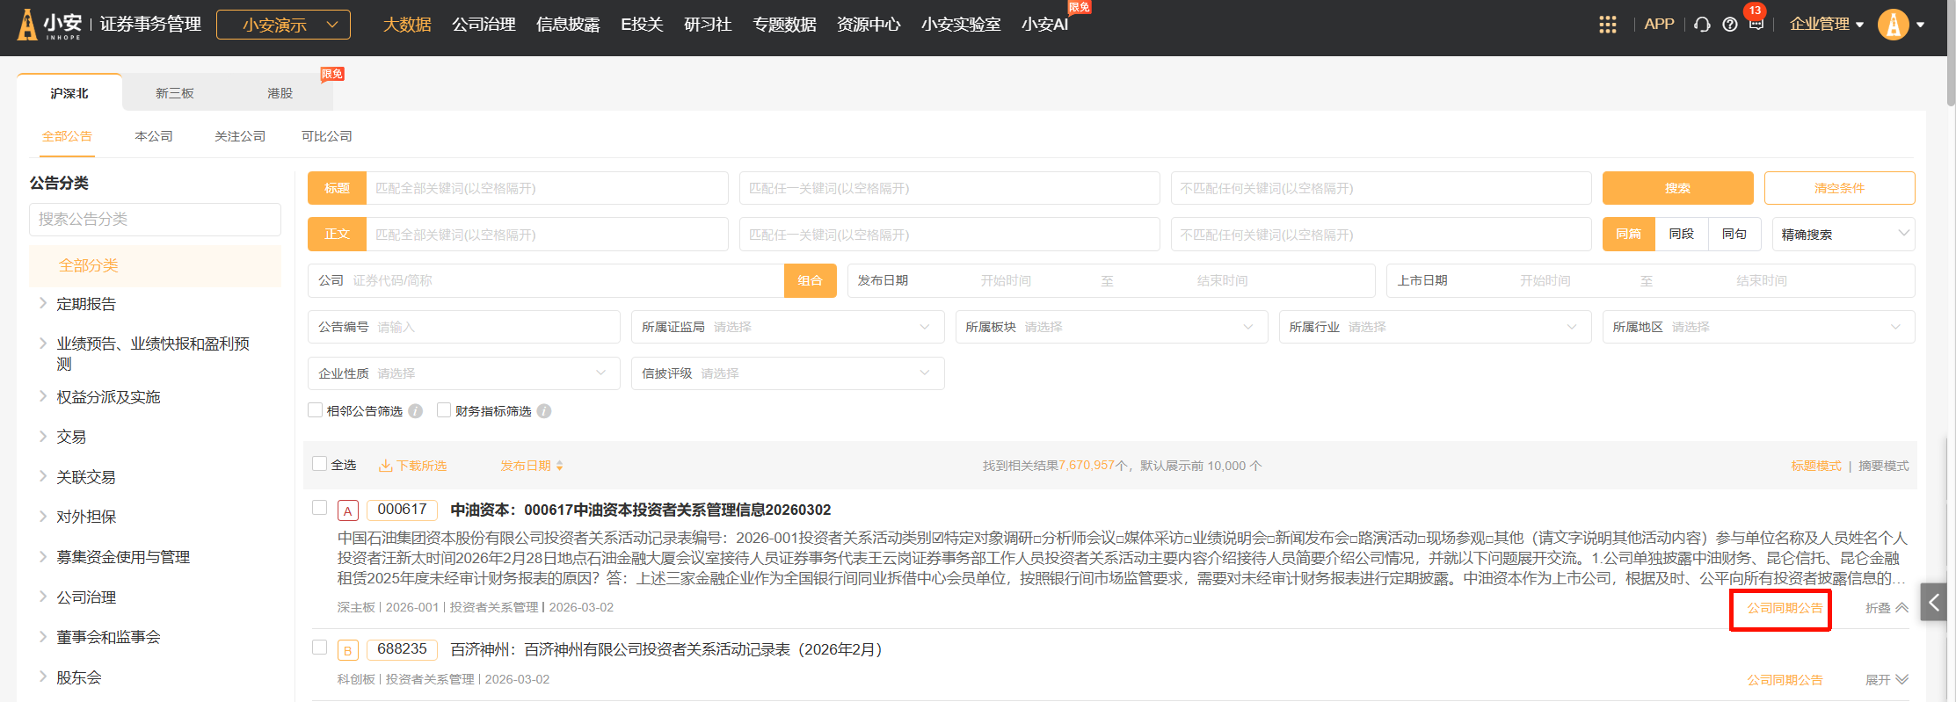Open the 所属行业 dropdown
The height and width of the screenshot is (702, 1956).
click(1435, 327)
